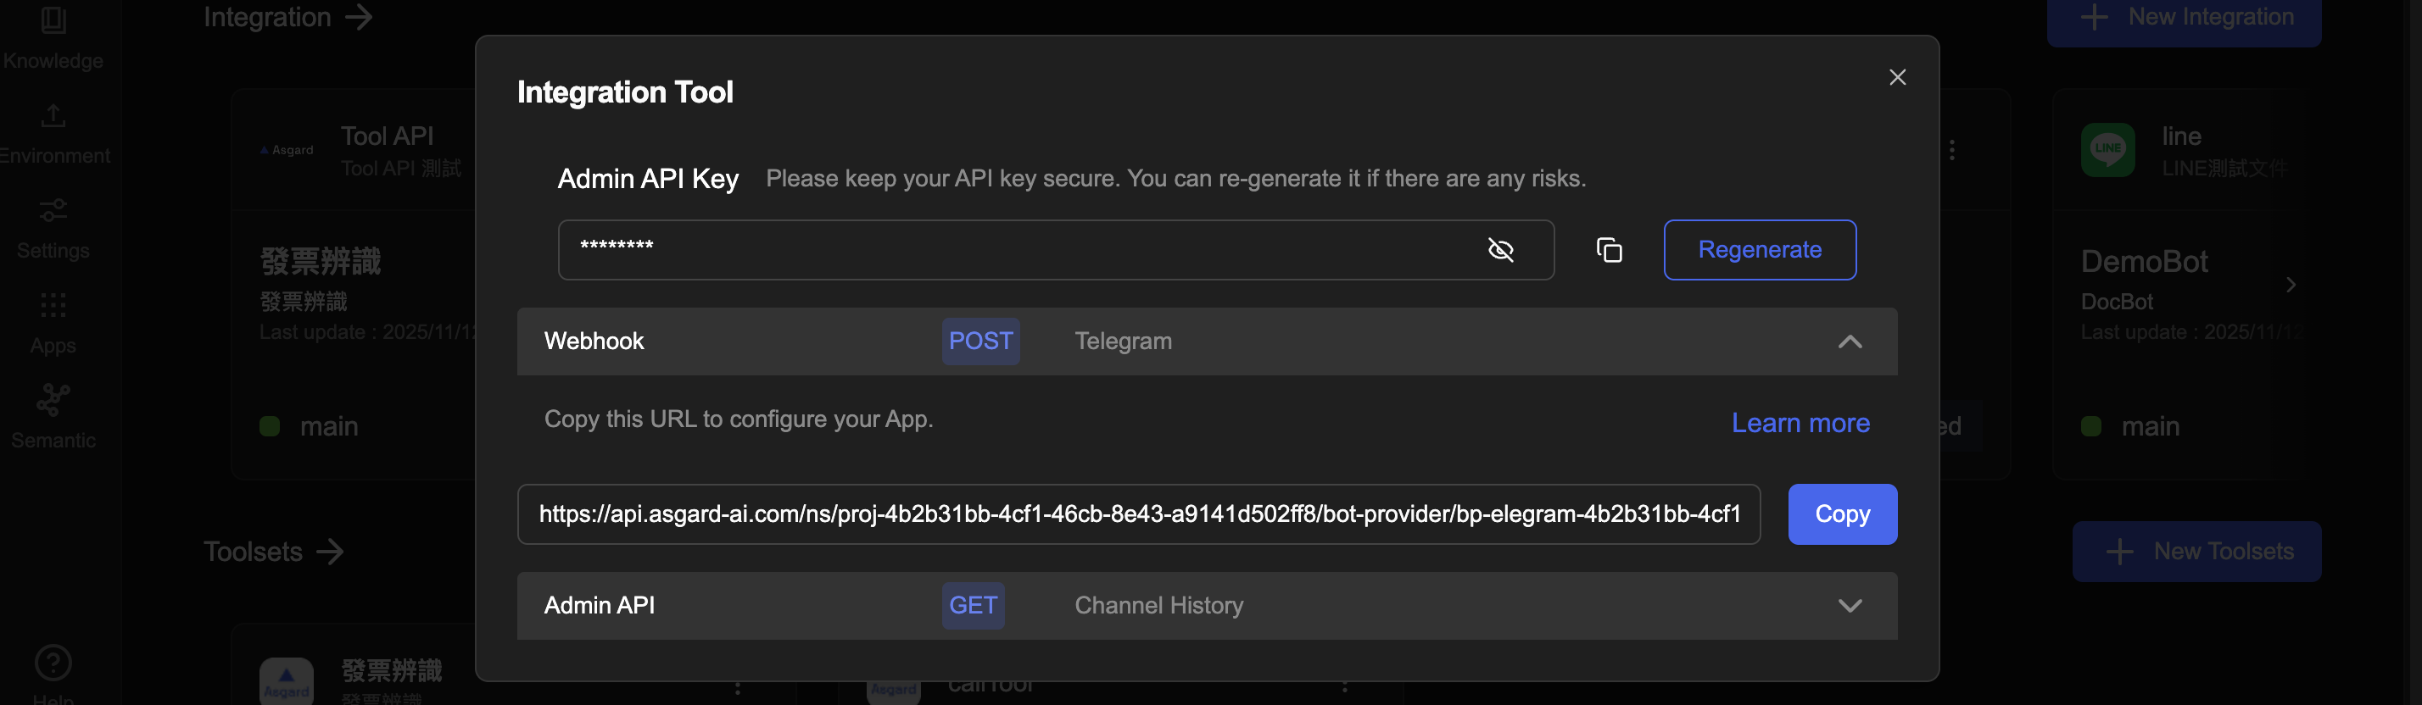The height and width of the screenshot is (705, 2422).
Task: Click the New Integration button
Action: [x=2183, y=18]
